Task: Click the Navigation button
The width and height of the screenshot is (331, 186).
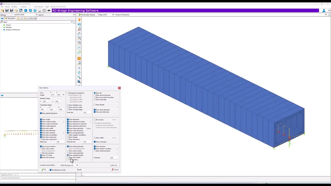Action: pyautogui.click(x=10, y=18)
